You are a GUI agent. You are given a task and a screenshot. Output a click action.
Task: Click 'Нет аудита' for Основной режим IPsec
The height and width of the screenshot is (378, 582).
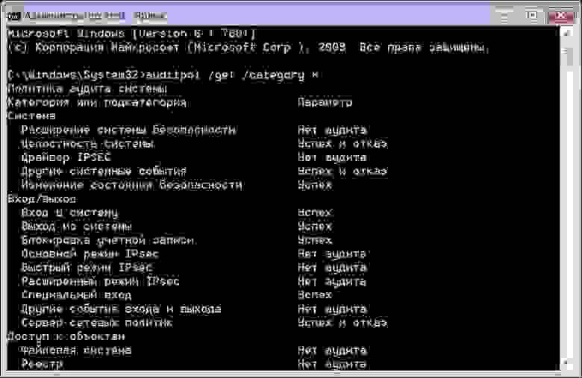point(332,254)
